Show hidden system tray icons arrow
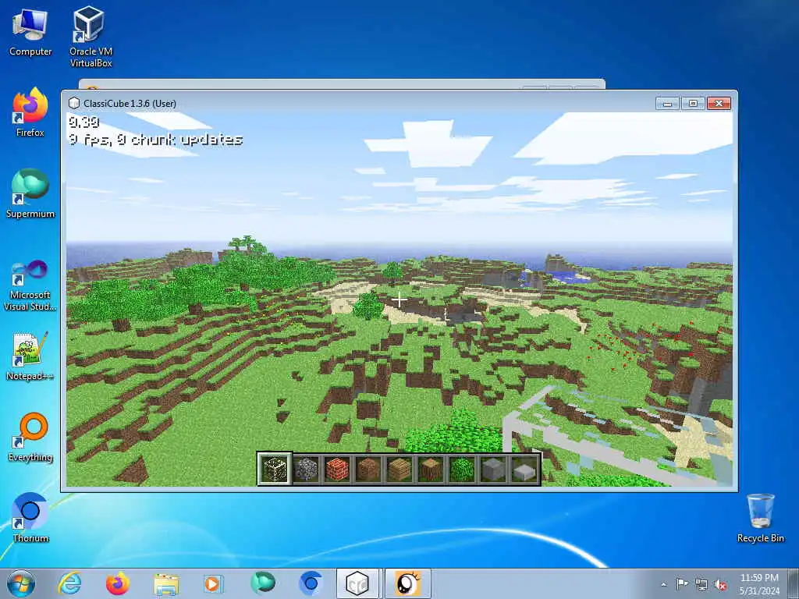 (663, 584)
